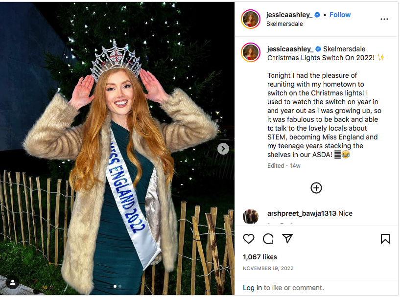Viewport: 401px width, 297px height.
Task: Click the Log in link
Action: (252, 288)
